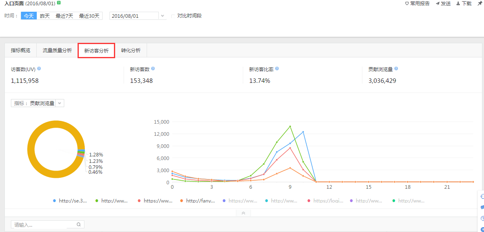The height and width of the screenshot is (232, 484).
Task: Switch to the 转化分析 tab
Action: click(x=131, y=51)
